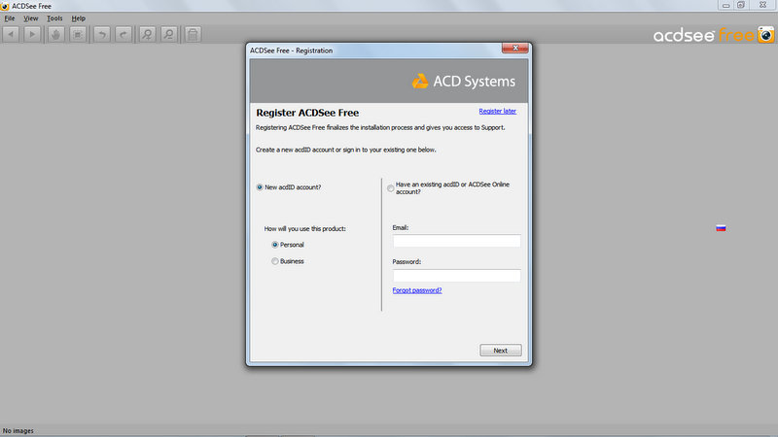The height and width of the screenshot is (437, 778).
Task: Select the existing acdID account radio button
Action: (391, 188)
